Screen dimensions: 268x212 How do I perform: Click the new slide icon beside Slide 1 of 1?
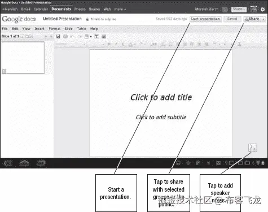(x=22, y=36)
